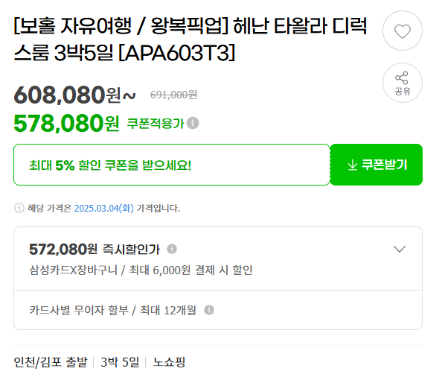Click the 인천/김포 출발 label

click(51, 362)
